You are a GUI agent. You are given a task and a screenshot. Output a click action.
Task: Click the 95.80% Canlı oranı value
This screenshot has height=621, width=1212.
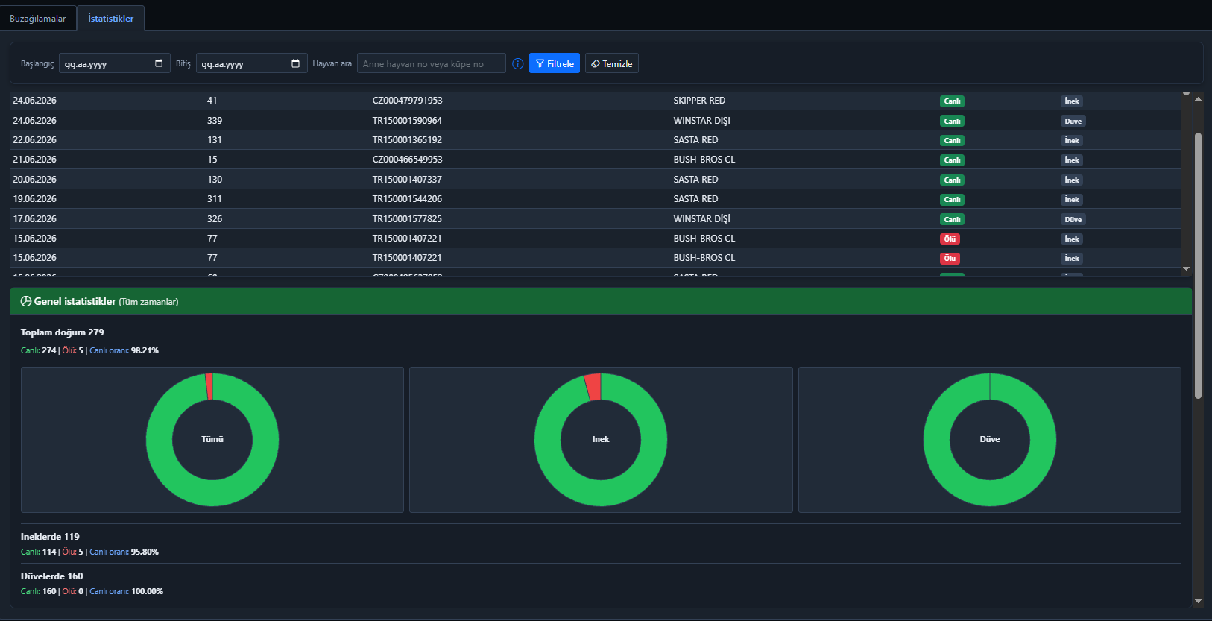click(x=145, y=552)
